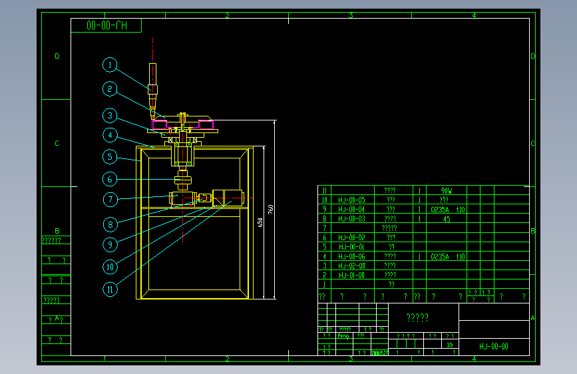The width and height of the screenshot is (577, 374).
Task: Click the HJ-00-01 part number cell
Action: [x=352, y=247]
